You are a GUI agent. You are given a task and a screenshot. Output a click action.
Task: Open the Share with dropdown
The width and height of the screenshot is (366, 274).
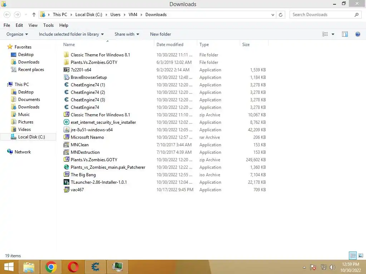127,34
